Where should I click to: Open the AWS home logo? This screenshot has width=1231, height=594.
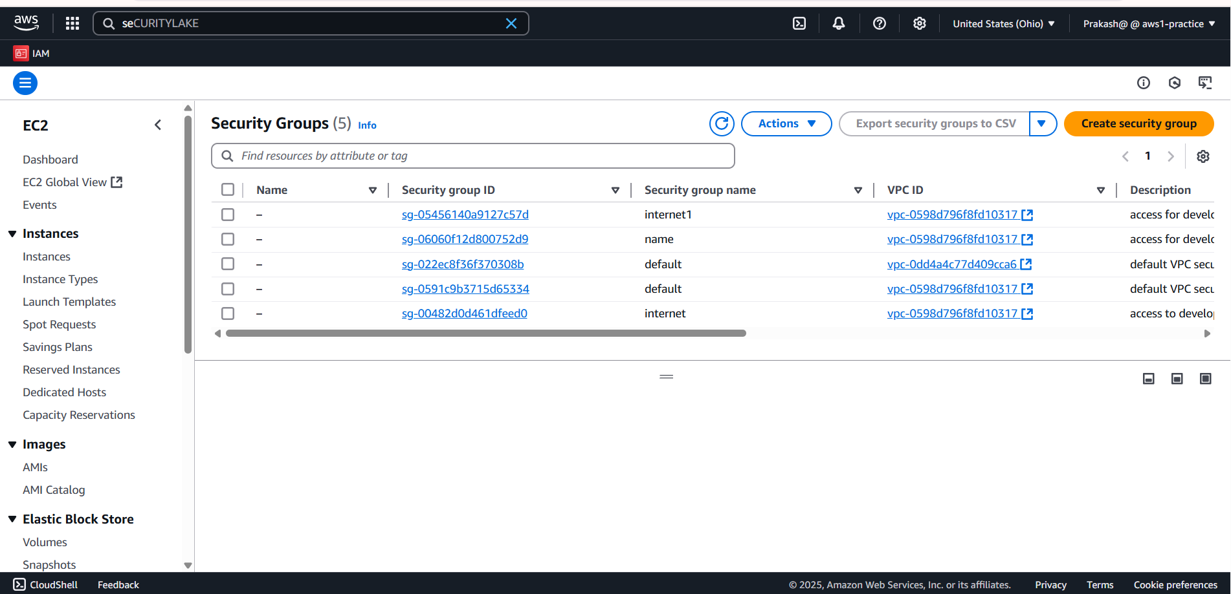pyautogui.click(x=26, y=23)
